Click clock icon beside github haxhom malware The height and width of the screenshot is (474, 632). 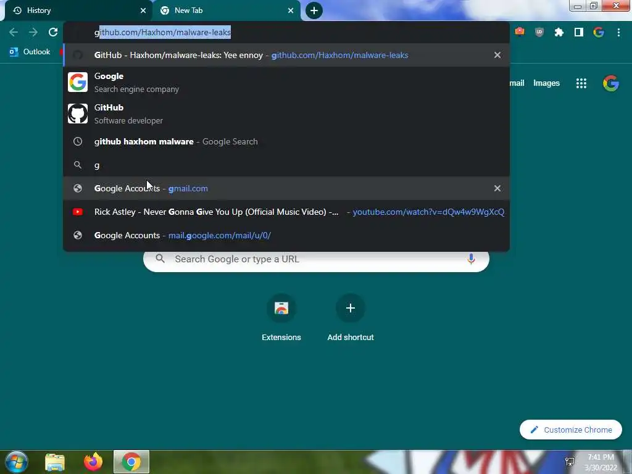[x=78, y=141]
